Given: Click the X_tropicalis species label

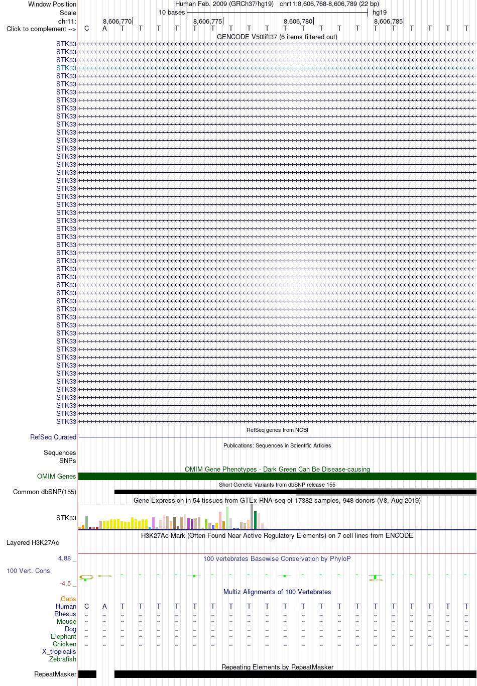Looking at the screenshot, I should (x=59, y=651).
